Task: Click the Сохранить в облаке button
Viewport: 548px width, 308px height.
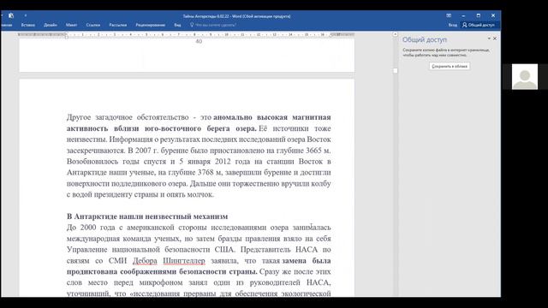Action: 450,67
